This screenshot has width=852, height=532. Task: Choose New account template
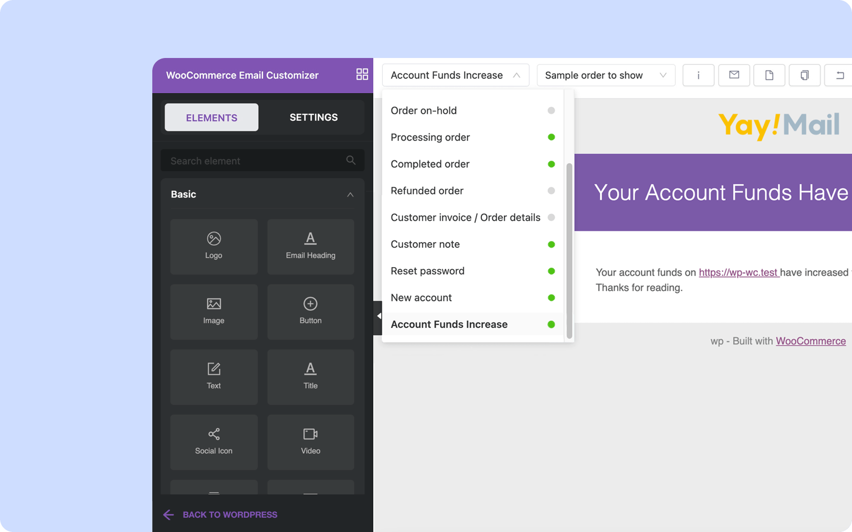(x=473, y=298)
